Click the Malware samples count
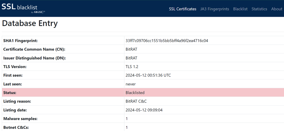This screenshot has width=284, height=131. click(127, 119)
